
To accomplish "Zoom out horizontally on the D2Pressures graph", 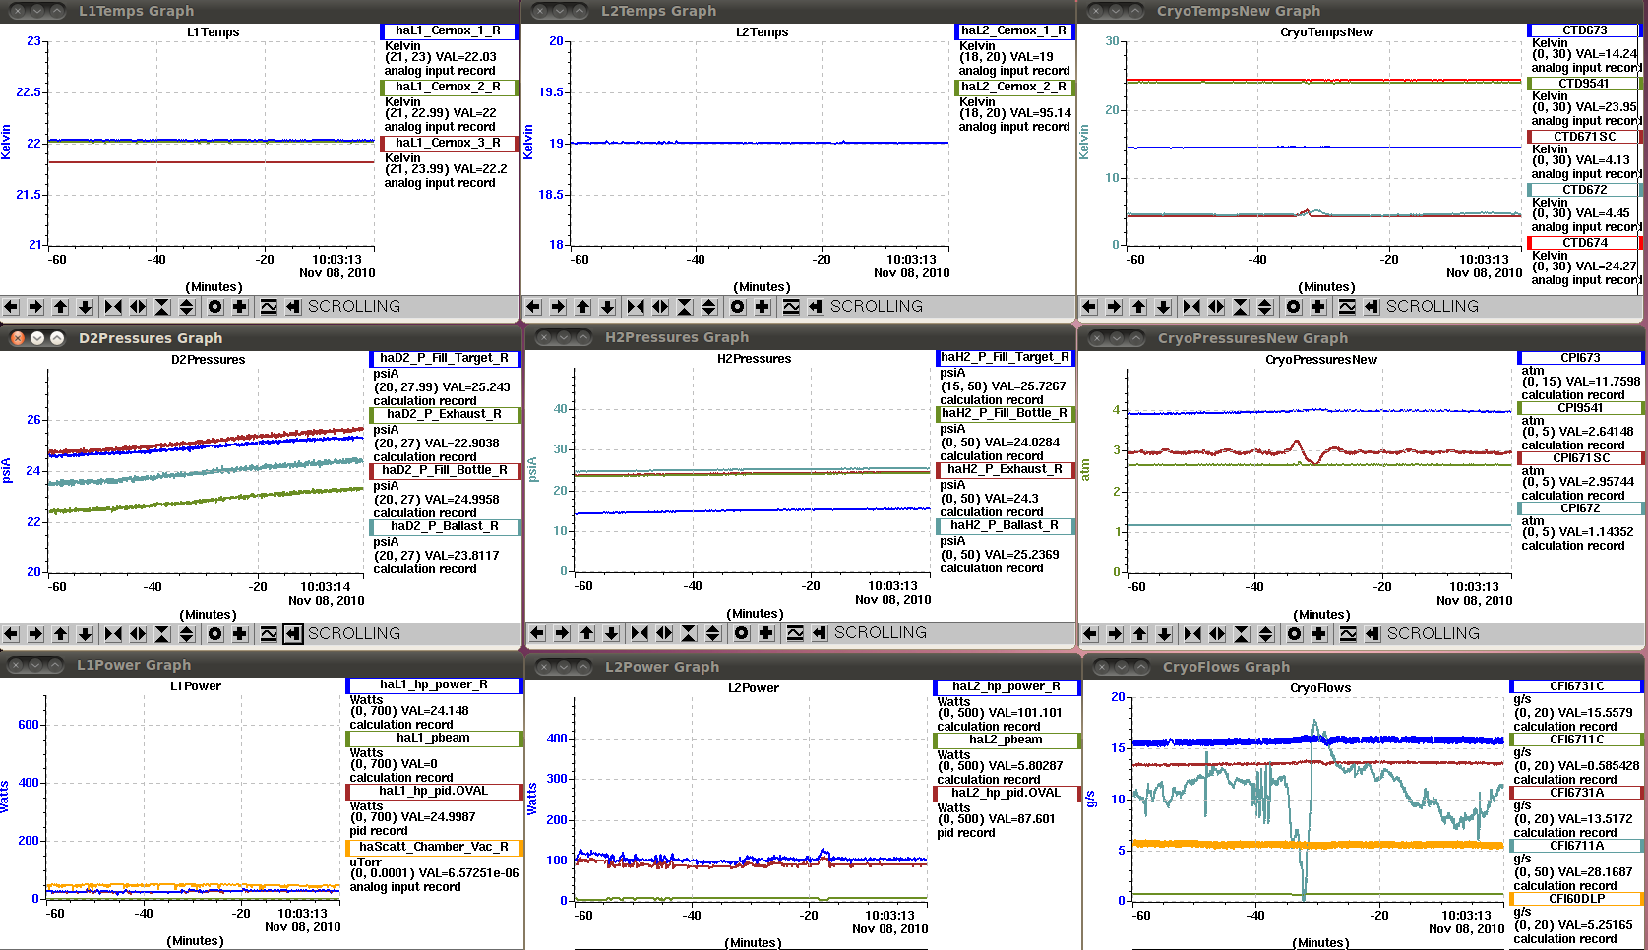I will pyautogui.click(x=138, y=634).
